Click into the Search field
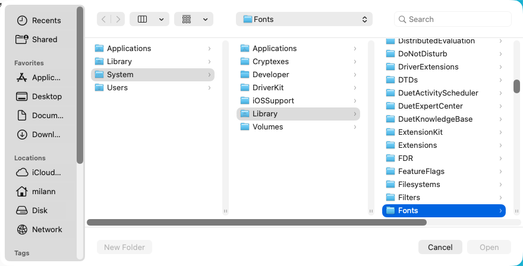This screenshot has width=523, height=266. click(x=453, y=20)
